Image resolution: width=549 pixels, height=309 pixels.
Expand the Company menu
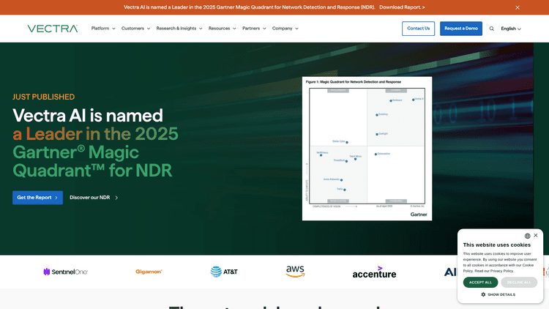[285, 29]
